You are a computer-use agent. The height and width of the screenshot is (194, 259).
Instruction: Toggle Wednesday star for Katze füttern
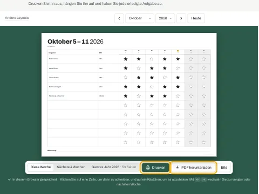click(x=152, y=68)
